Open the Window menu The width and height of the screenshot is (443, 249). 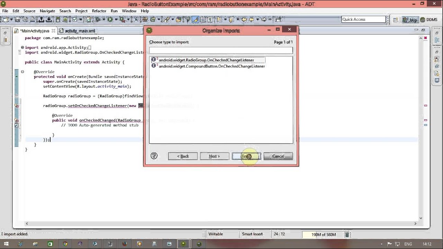point(129,11)
